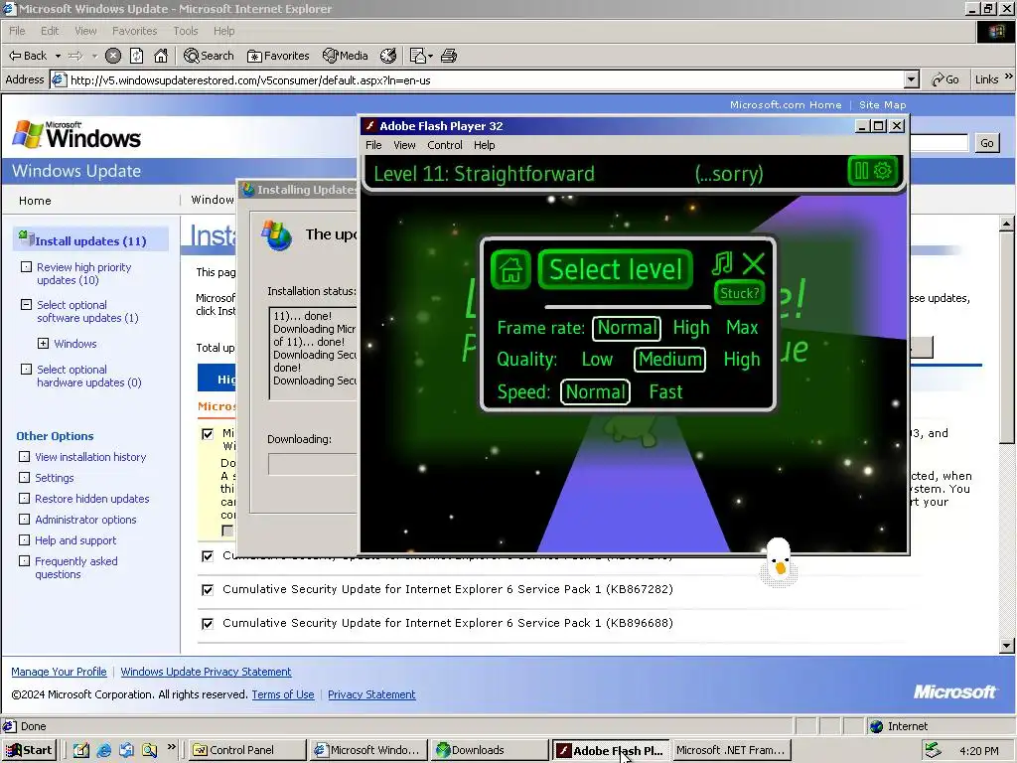Set quality option to High

(x=741, y=360)
